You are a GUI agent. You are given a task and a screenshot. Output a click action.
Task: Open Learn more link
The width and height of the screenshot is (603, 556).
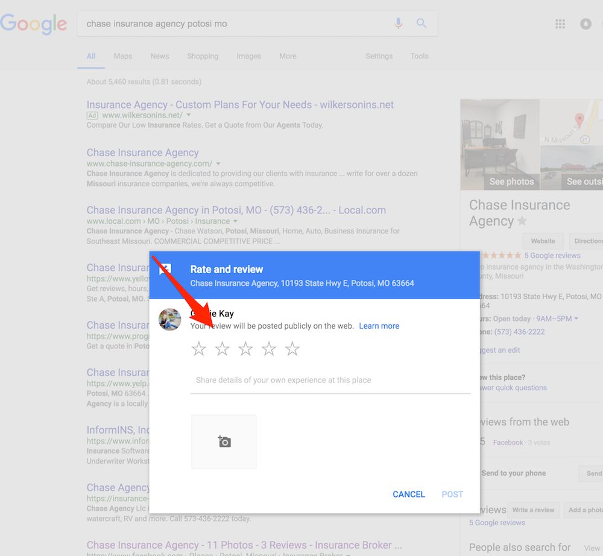(x=379, y=326)
